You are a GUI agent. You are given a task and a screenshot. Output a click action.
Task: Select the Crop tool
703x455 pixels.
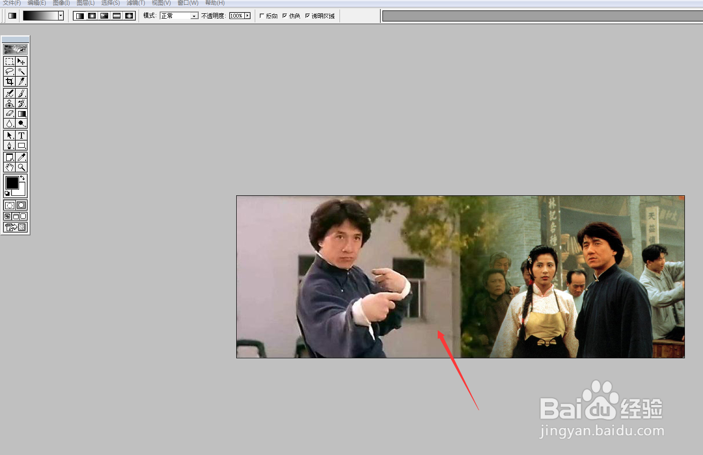10,81
